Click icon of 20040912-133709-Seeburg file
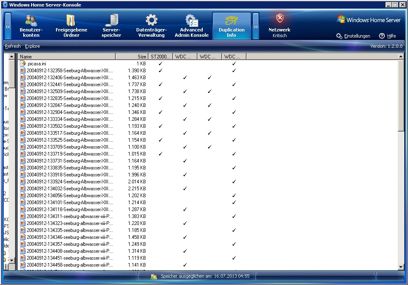The width and height of the screenshot is (408, 285). point(22,147)
